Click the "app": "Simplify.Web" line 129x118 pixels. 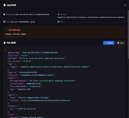[20, 89]
